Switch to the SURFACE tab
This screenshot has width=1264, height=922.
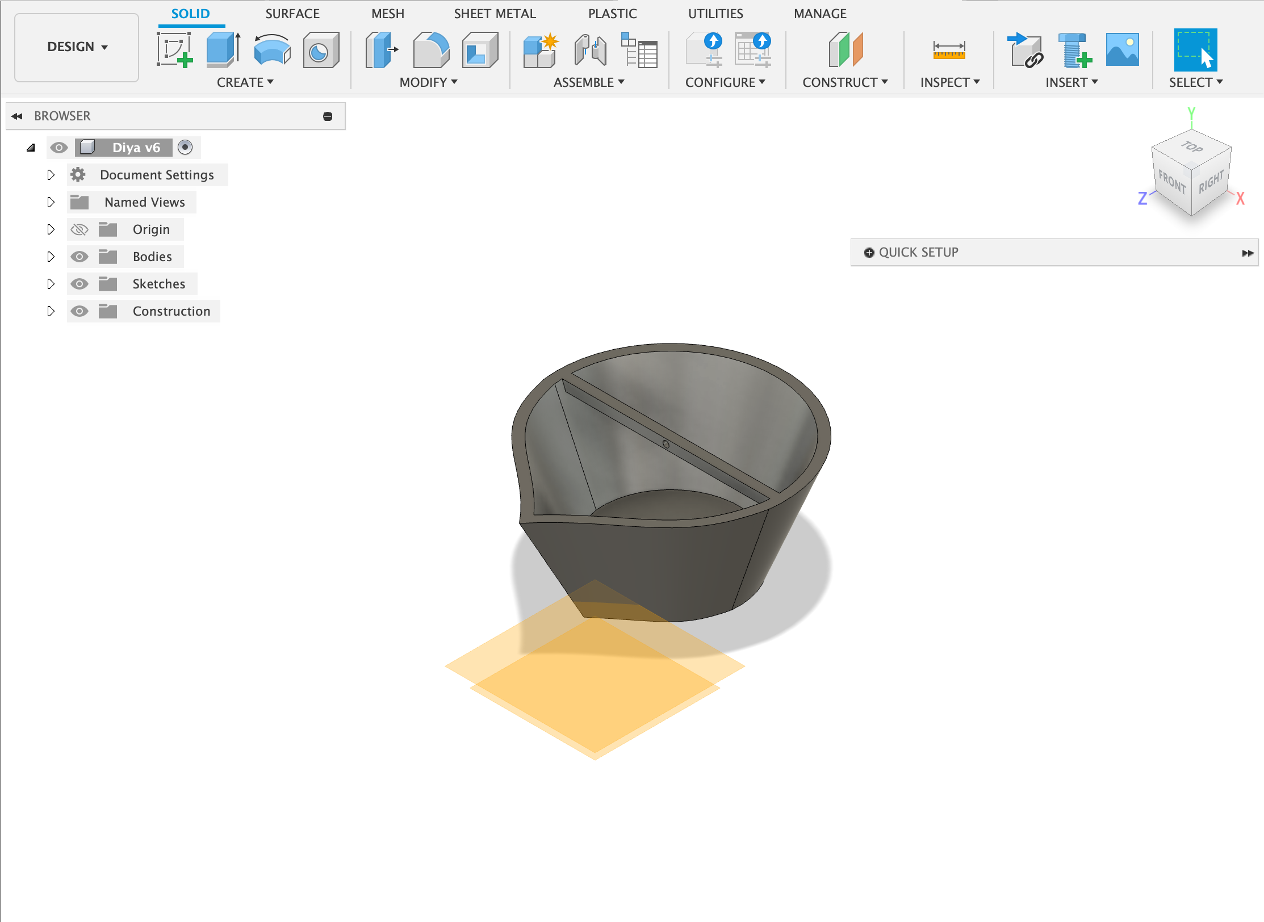pos(292,14)
